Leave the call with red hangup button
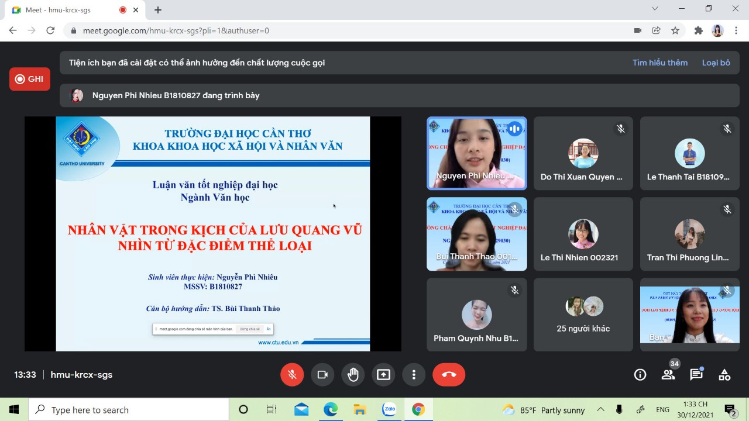749x421 pixels. pyautogui.click(x=449, y=375)
